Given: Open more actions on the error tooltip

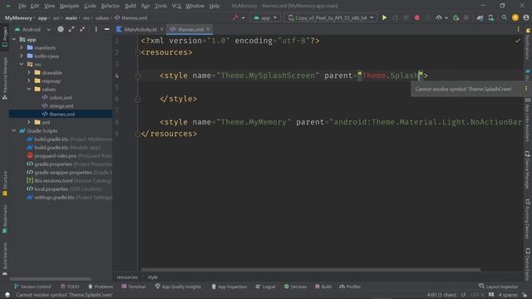Looking at the screenshot, I should [x=526, y=89].
